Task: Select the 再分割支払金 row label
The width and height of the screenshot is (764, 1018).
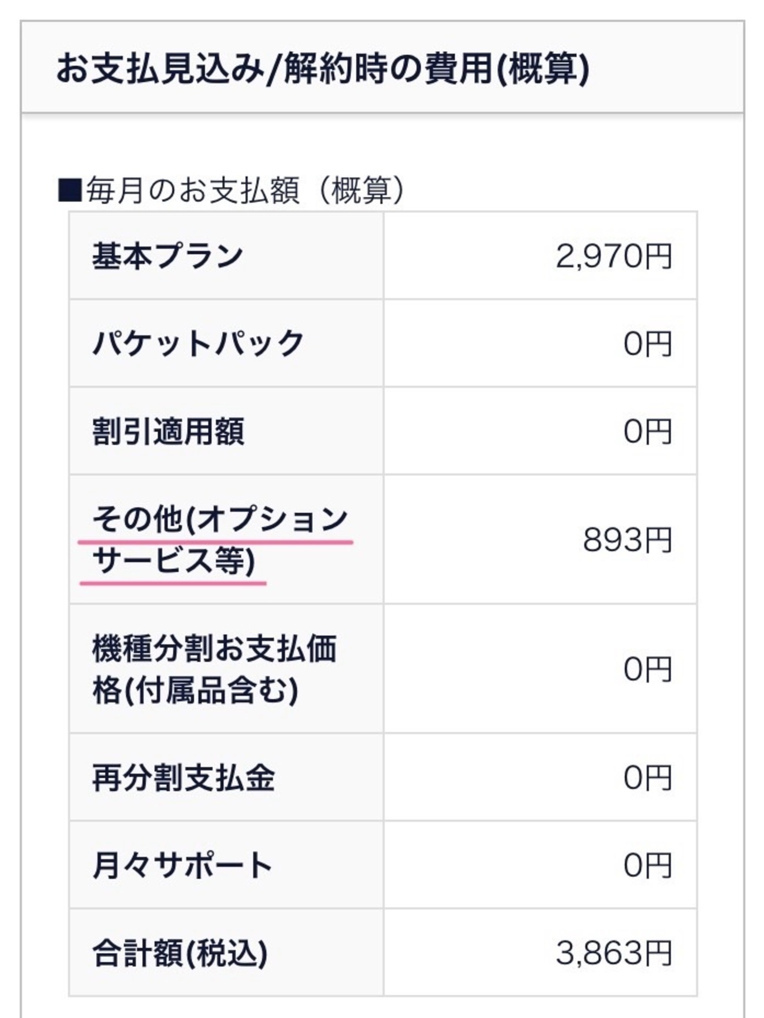Action: coord(183,778)
